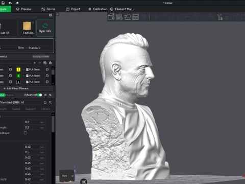Image resolution: width=245 pixels, height=184 pixels.
Task: Collapse the sidebar using the arrow icon
Action: coord(58,14)
